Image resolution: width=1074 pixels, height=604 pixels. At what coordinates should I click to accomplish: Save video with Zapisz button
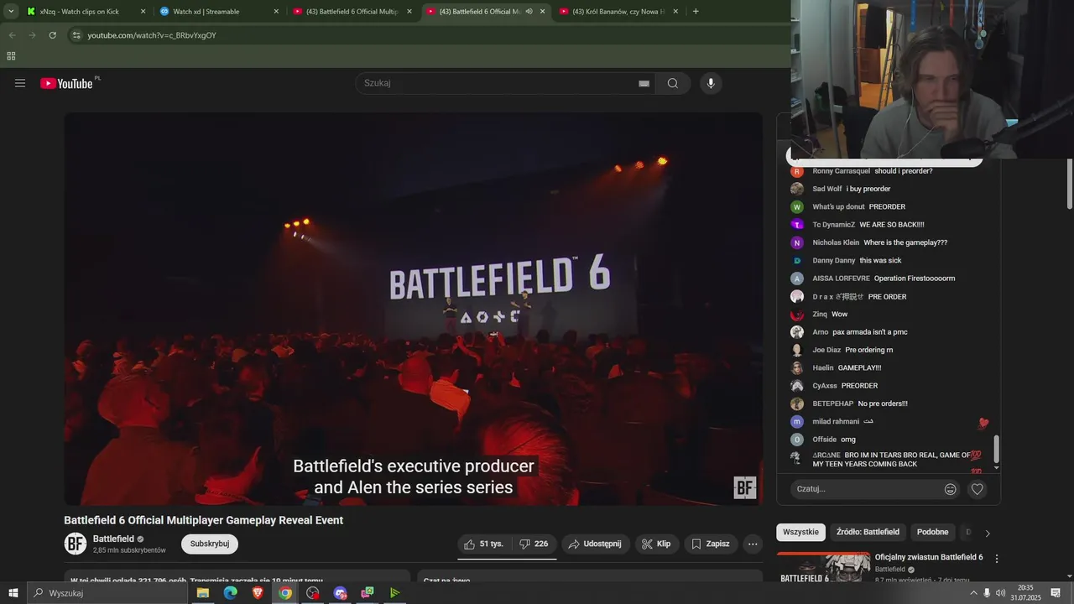point(710,544)
